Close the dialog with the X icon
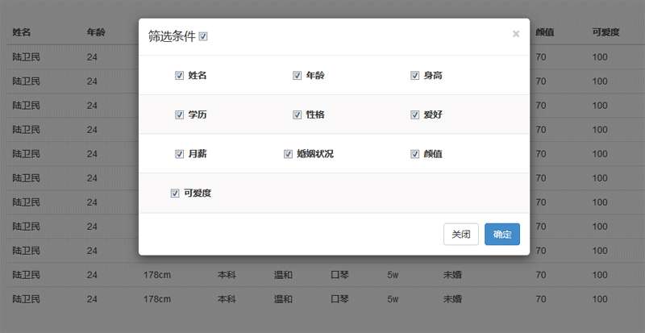645x333 pixels. tap(516, 34)
